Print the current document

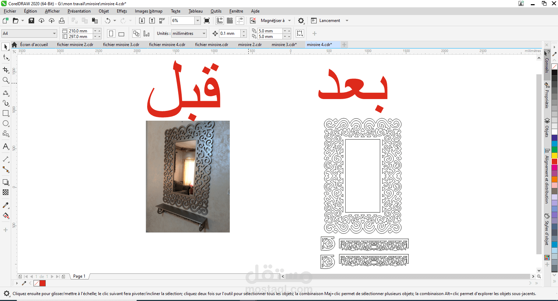[x=62, y=21]
